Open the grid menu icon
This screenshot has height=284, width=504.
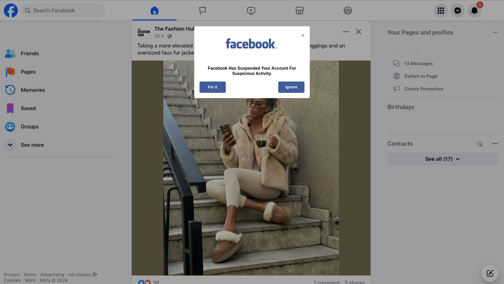pyautogui.click(x=441, y=11)
